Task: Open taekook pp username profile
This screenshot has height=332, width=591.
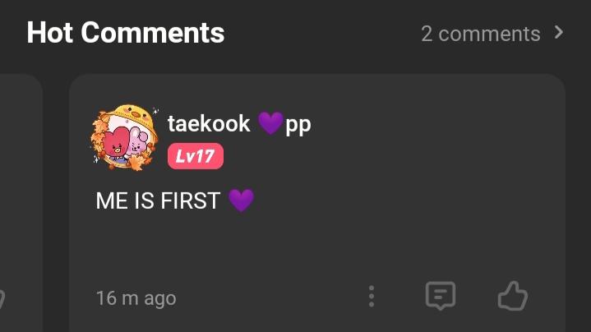Action: click(239, 123)
